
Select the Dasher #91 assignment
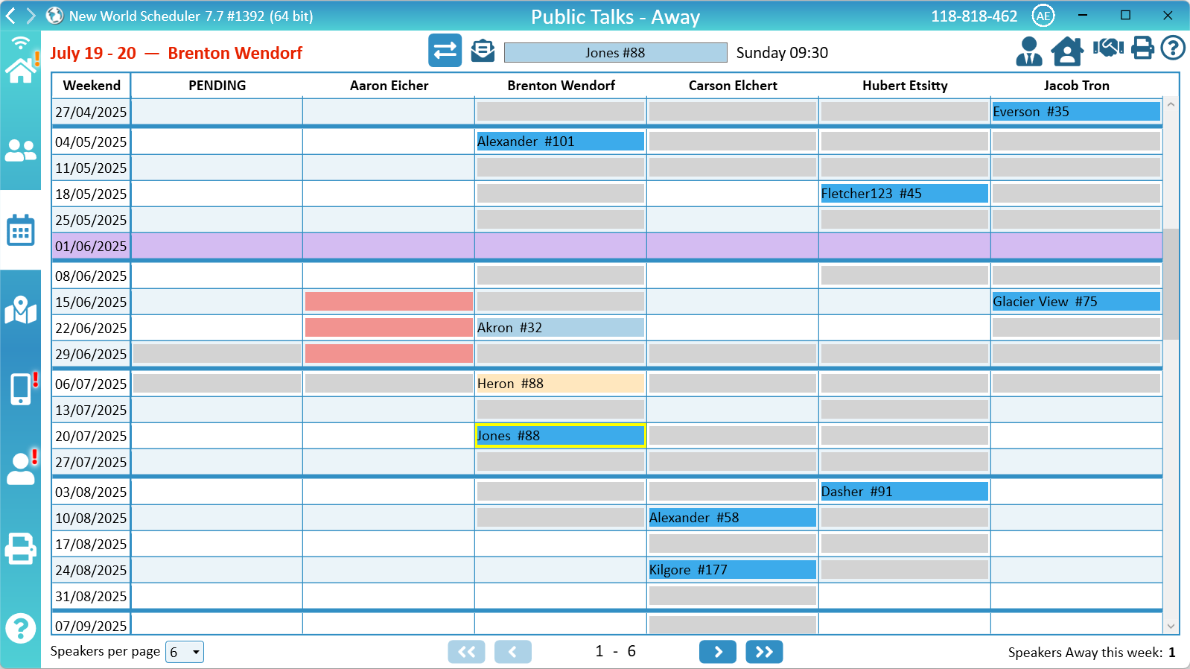pos(904,492)
